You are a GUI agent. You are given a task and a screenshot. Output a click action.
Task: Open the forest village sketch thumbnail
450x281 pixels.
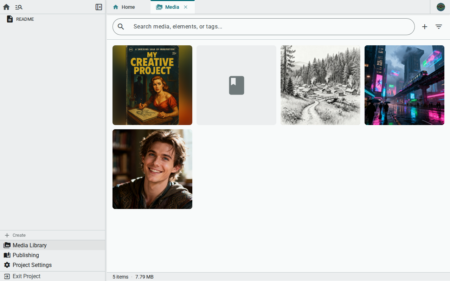tap(320, 85)
